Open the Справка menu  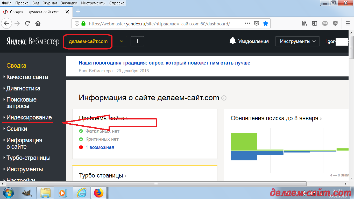(x=117, y=3)
